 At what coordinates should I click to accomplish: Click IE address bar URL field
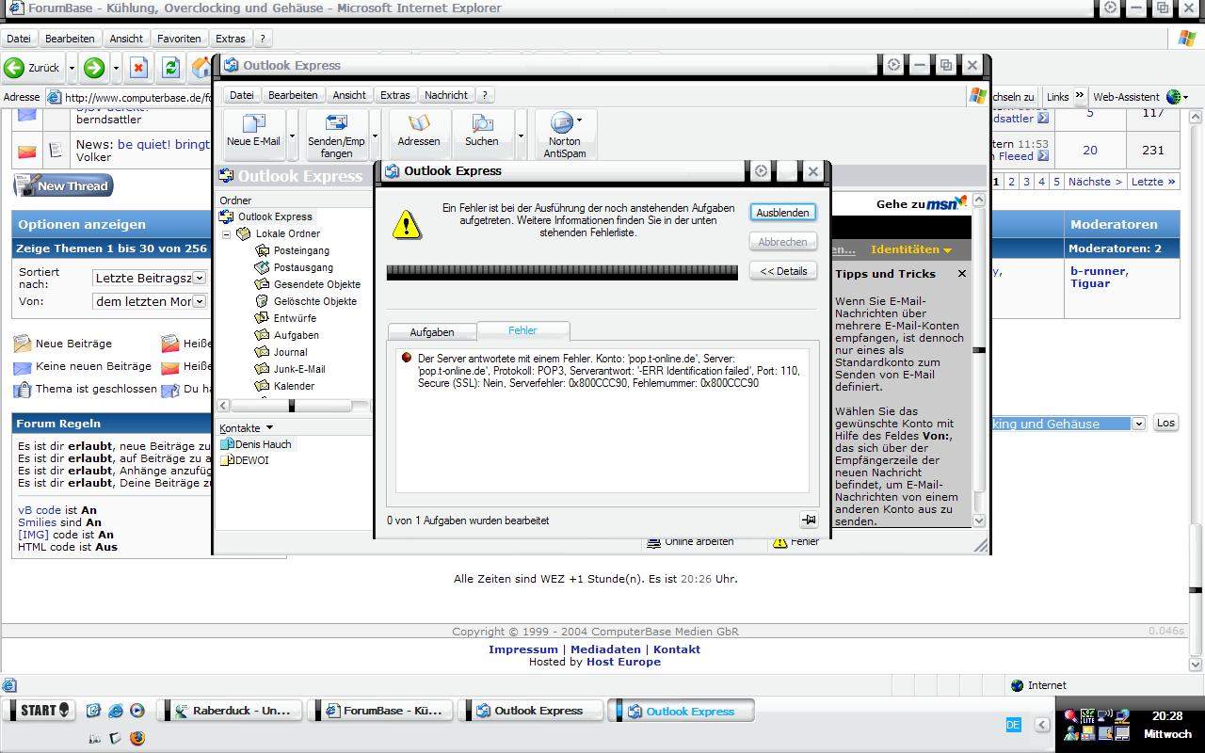(137, 97)
